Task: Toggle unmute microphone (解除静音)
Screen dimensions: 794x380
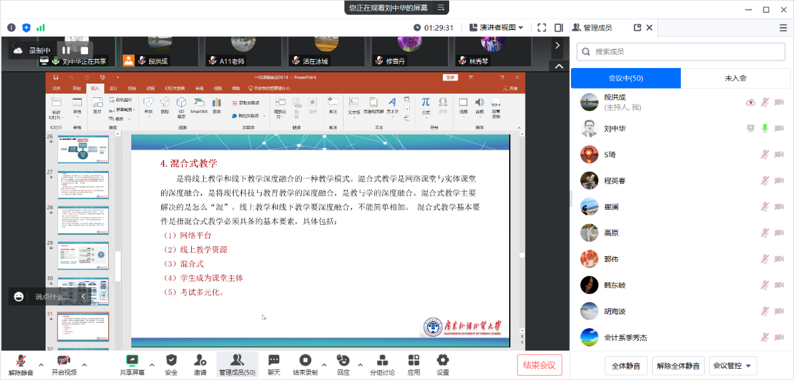Action: pos(21,361)
